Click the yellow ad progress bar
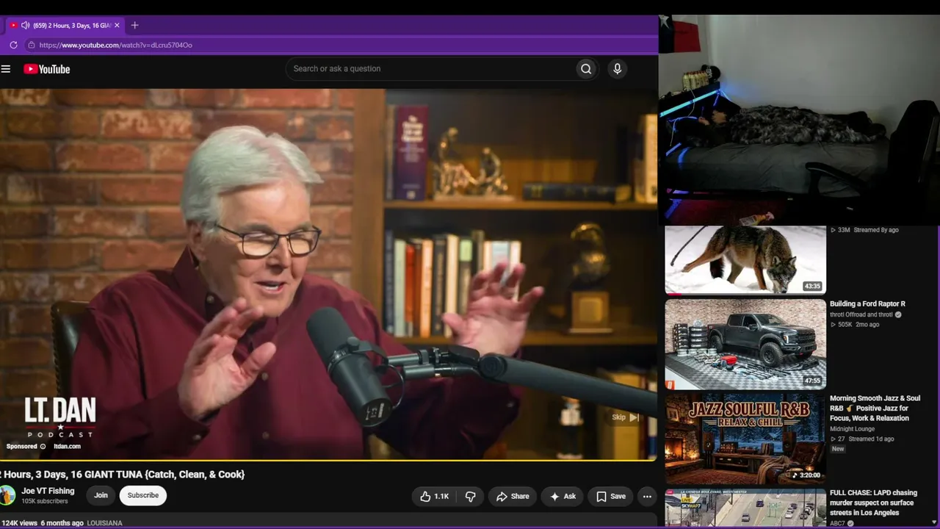The width and height of the screenshot is (940, 529). pyautogui.click(x=328, y=460)
